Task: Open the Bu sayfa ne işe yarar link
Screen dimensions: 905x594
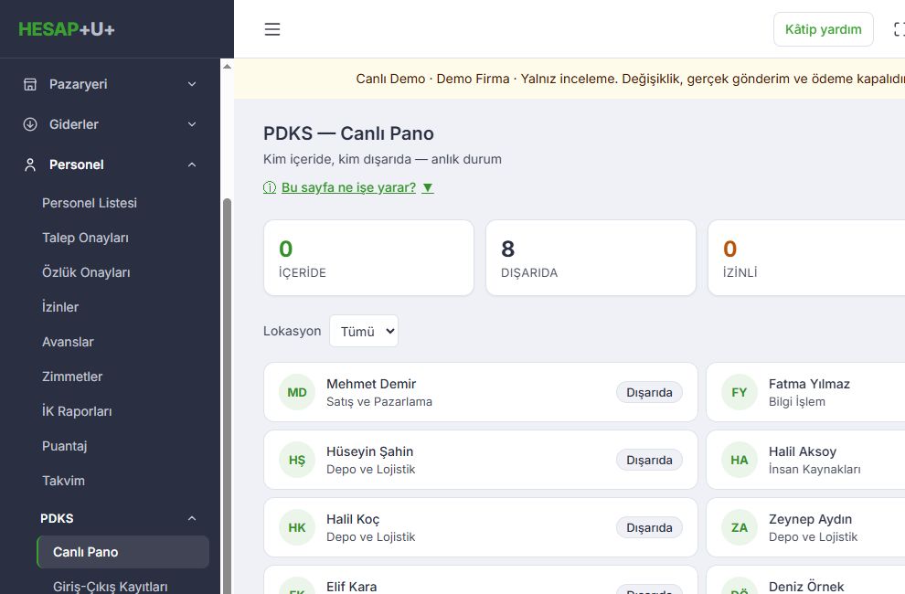Action: point(348,187)
